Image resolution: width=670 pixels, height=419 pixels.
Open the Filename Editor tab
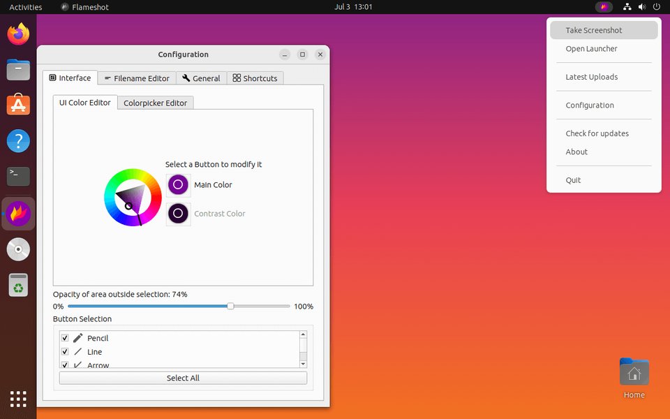pyautogui.click(x=137, y=78)
